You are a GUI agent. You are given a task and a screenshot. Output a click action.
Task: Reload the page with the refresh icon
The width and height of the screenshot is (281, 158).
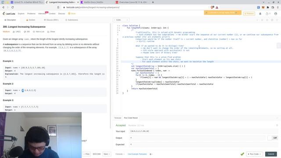pyautogui.click(x=13, y=7)
